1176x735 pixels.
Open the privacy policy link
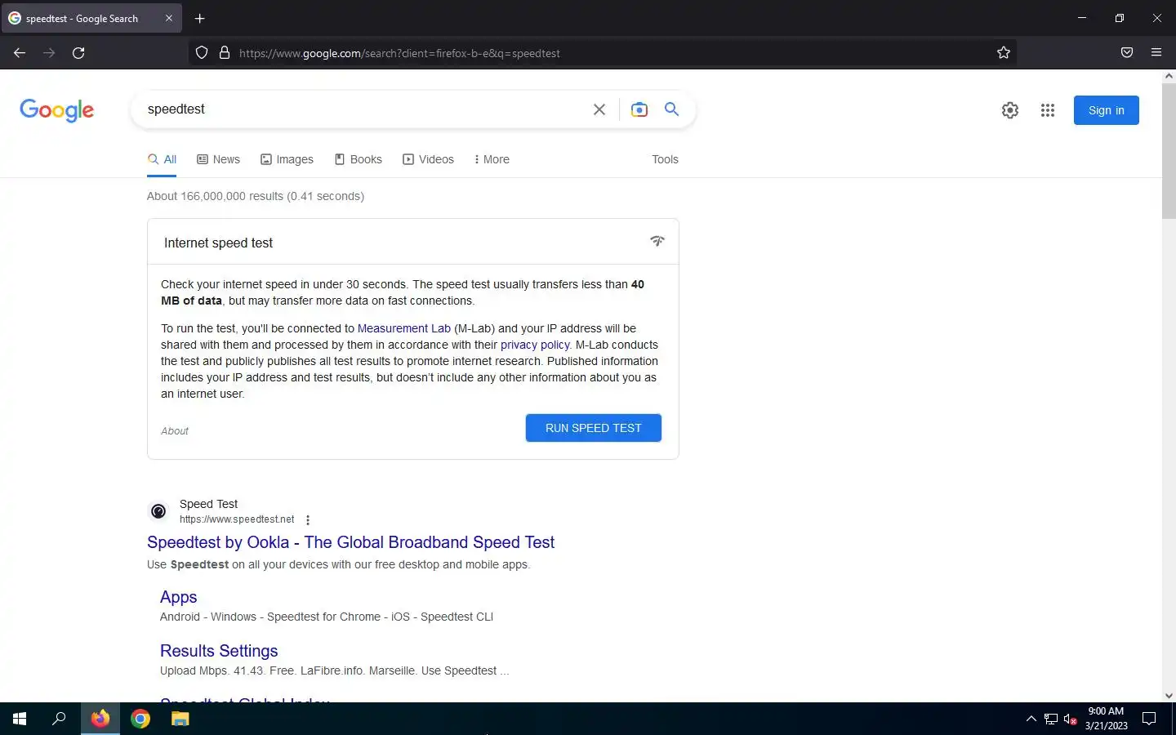point(535,345)
